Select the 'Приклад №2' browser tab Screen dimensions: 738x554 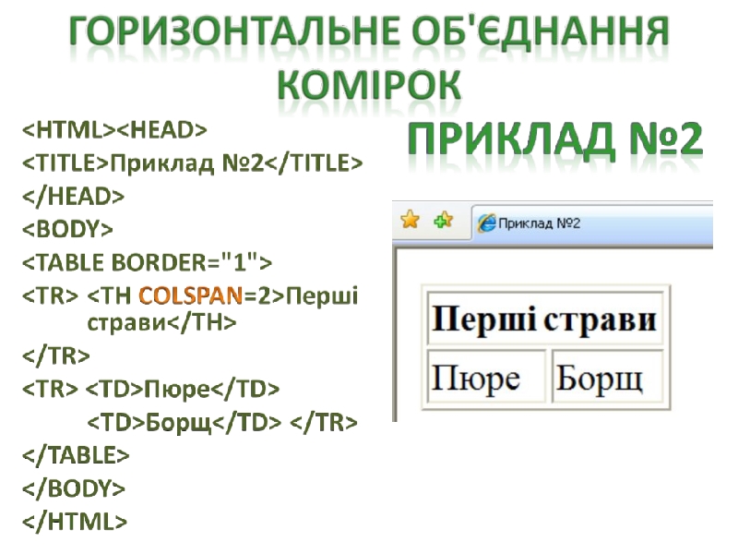[592, 223]
